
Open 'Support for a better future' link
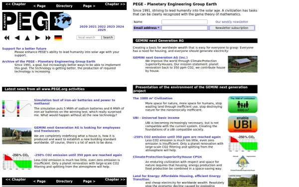[x=24, y=48]
